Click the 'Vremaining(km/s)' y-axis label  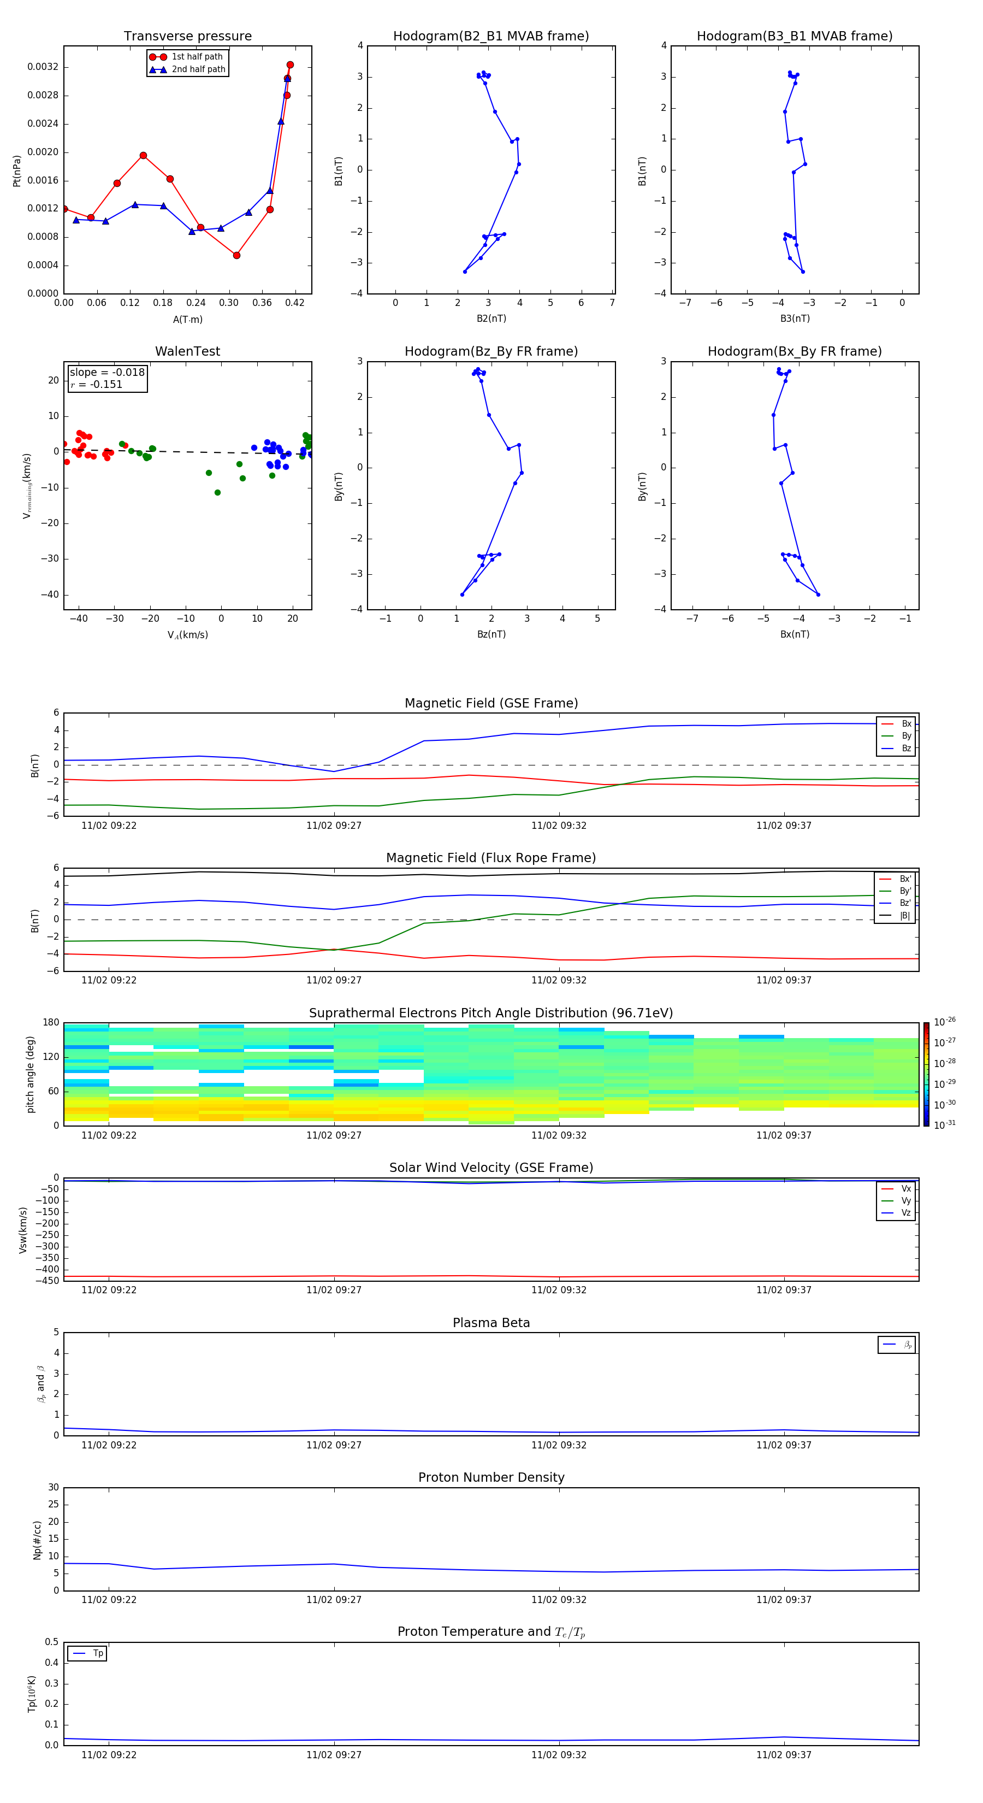[27, 486]
